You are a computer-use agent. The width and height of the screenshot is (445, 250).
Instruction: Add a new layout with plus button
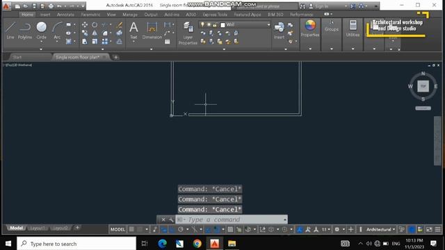pos(77,228)
